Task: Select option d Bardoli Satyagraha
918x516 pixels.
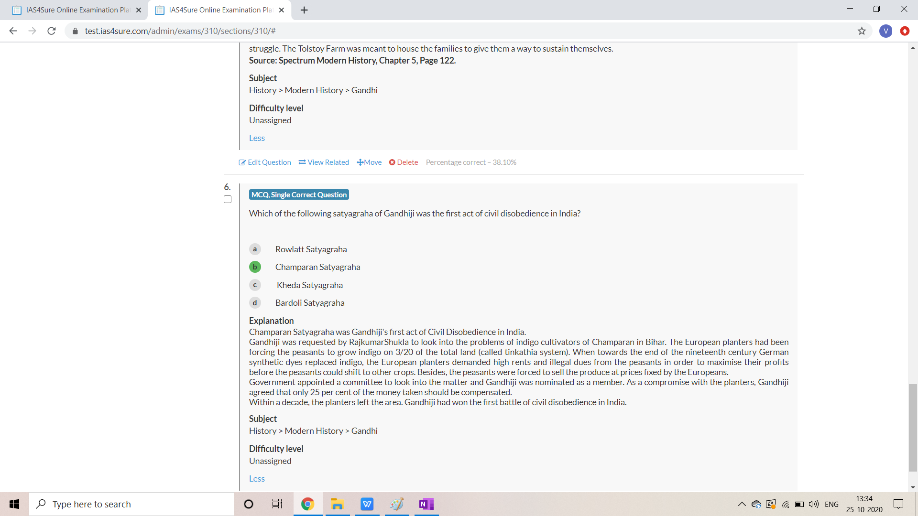Action: tap(255, 303)
